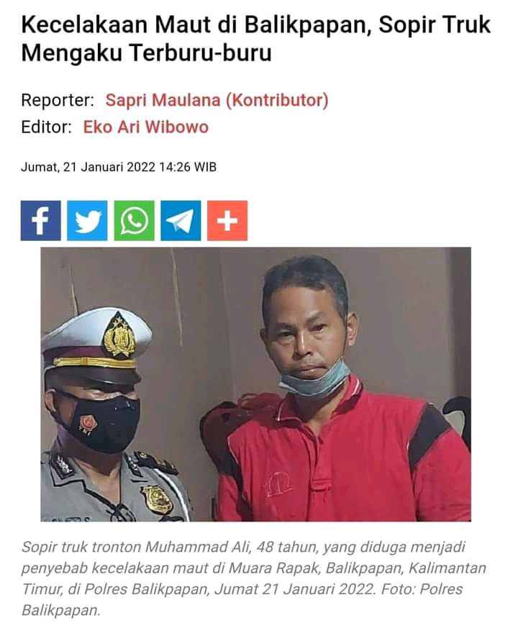Click the Editor: label

pos(46,127)
